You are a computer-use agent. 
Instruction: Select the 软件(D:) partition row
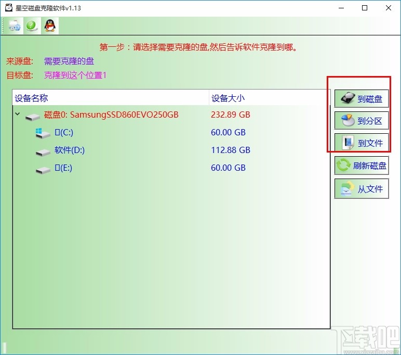(x=171, y=150)
